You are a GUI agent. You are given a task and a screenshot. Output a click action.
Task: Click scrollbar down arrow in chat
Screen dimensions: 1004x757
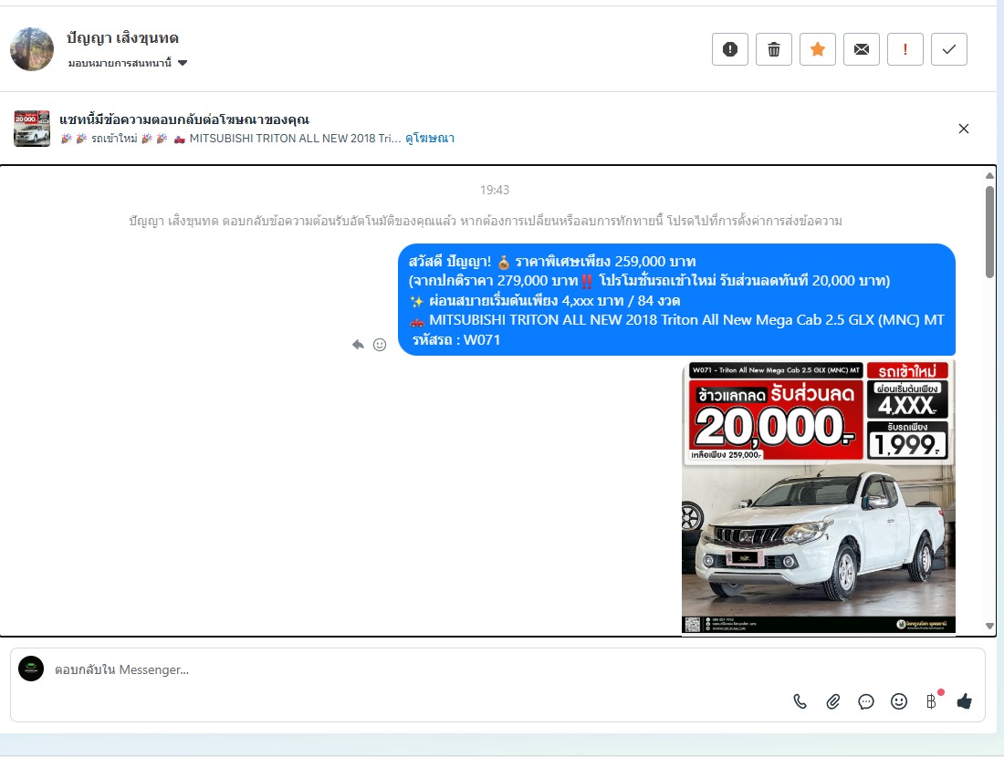coord(989,627)
